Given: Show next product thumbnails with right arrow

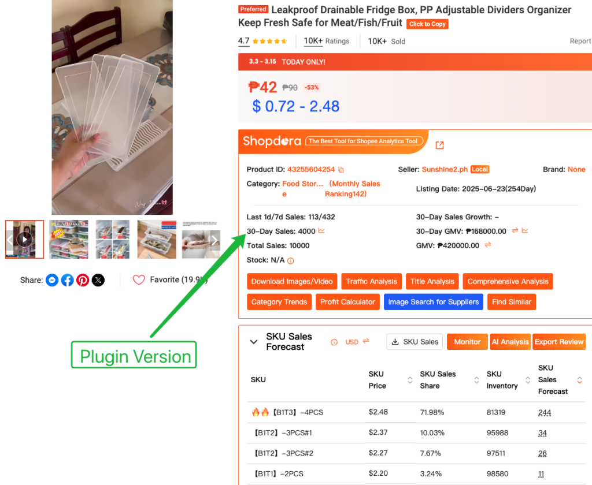Looking at the screenshot, I should tap(214, 240).
